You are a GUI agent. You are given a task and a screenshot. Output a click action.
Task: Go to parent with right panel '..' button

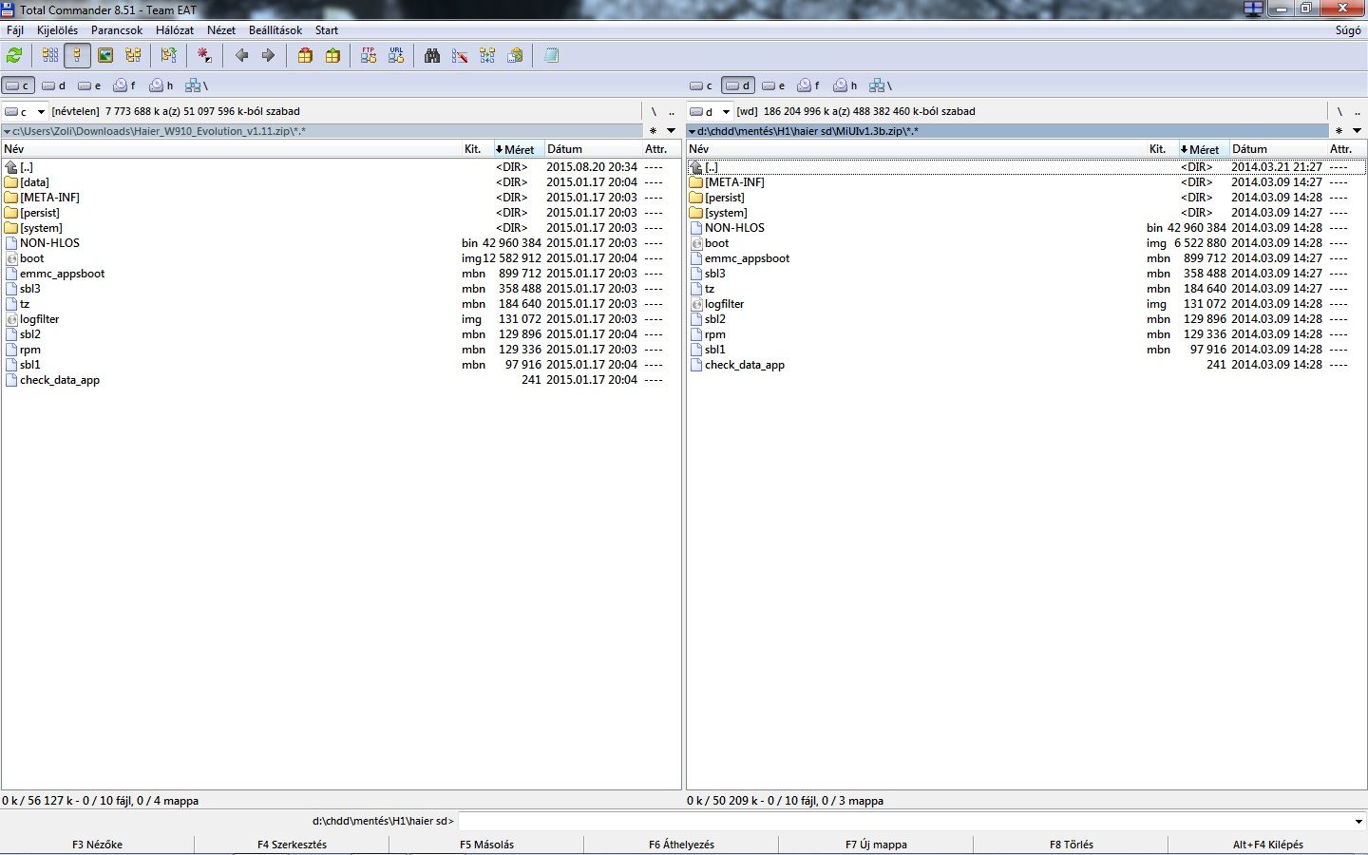(x=1357, y=111)
